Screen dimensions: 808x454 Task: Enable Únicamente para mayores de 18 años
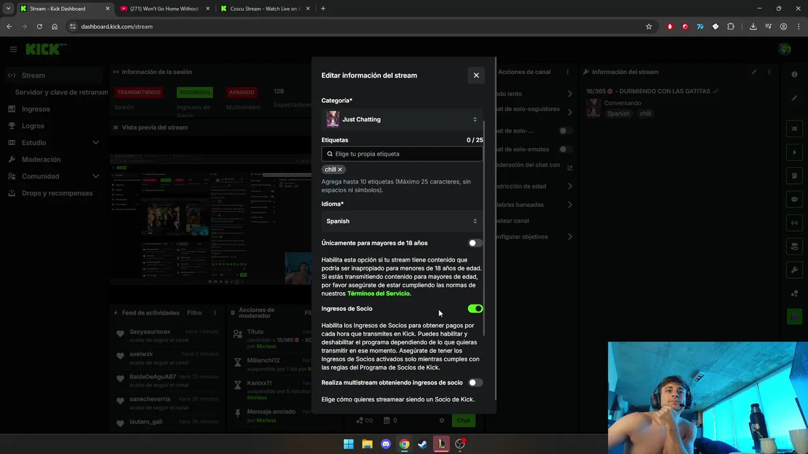click(x=475, y=243)
